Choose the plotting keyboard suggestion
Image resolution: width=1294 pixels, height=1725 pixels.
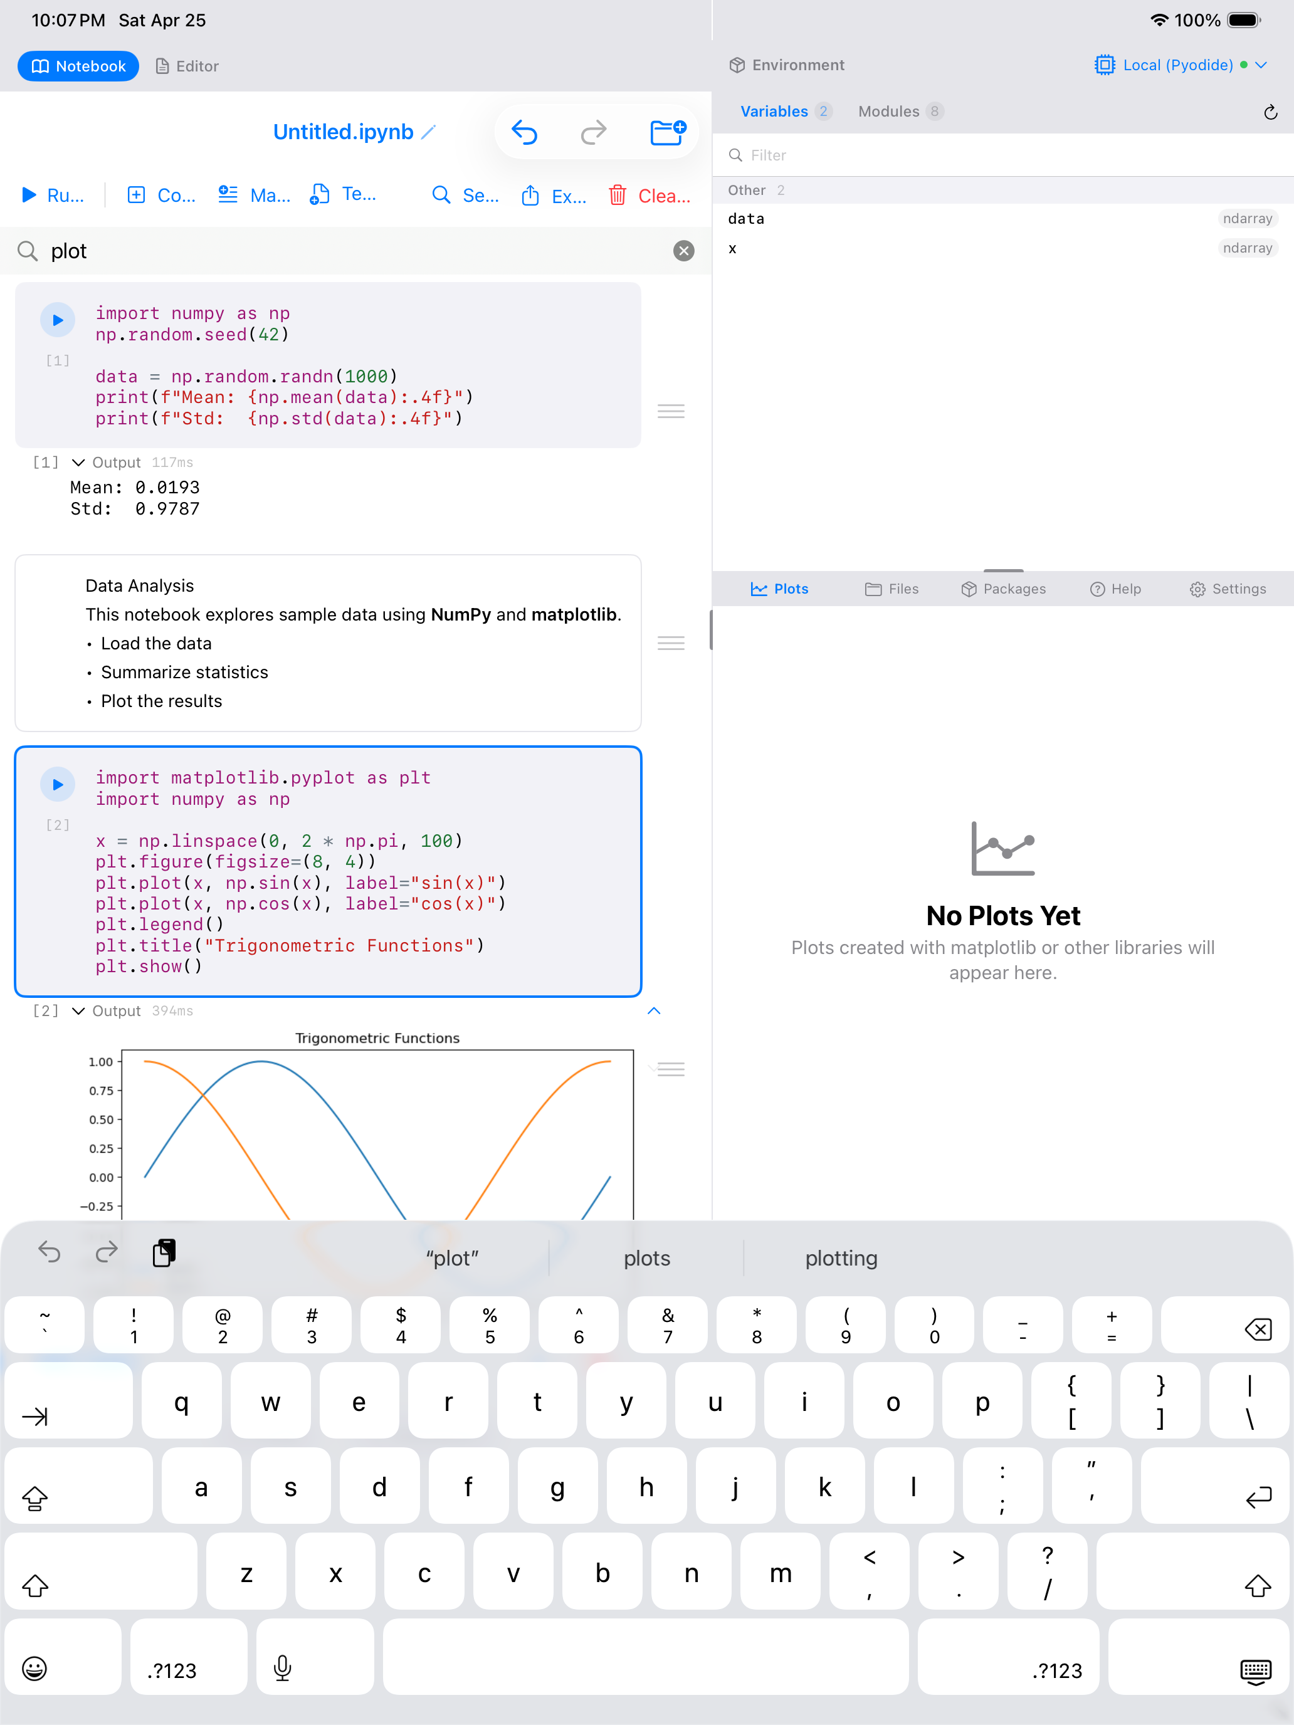[841, 1259]
